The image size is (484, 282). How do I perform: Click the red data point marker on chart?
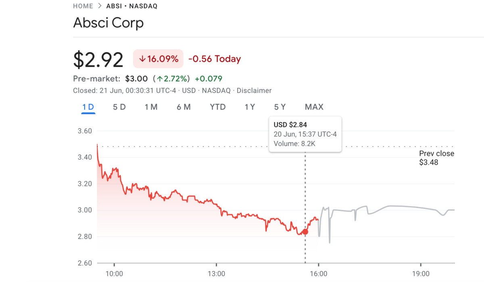[305, 231]
